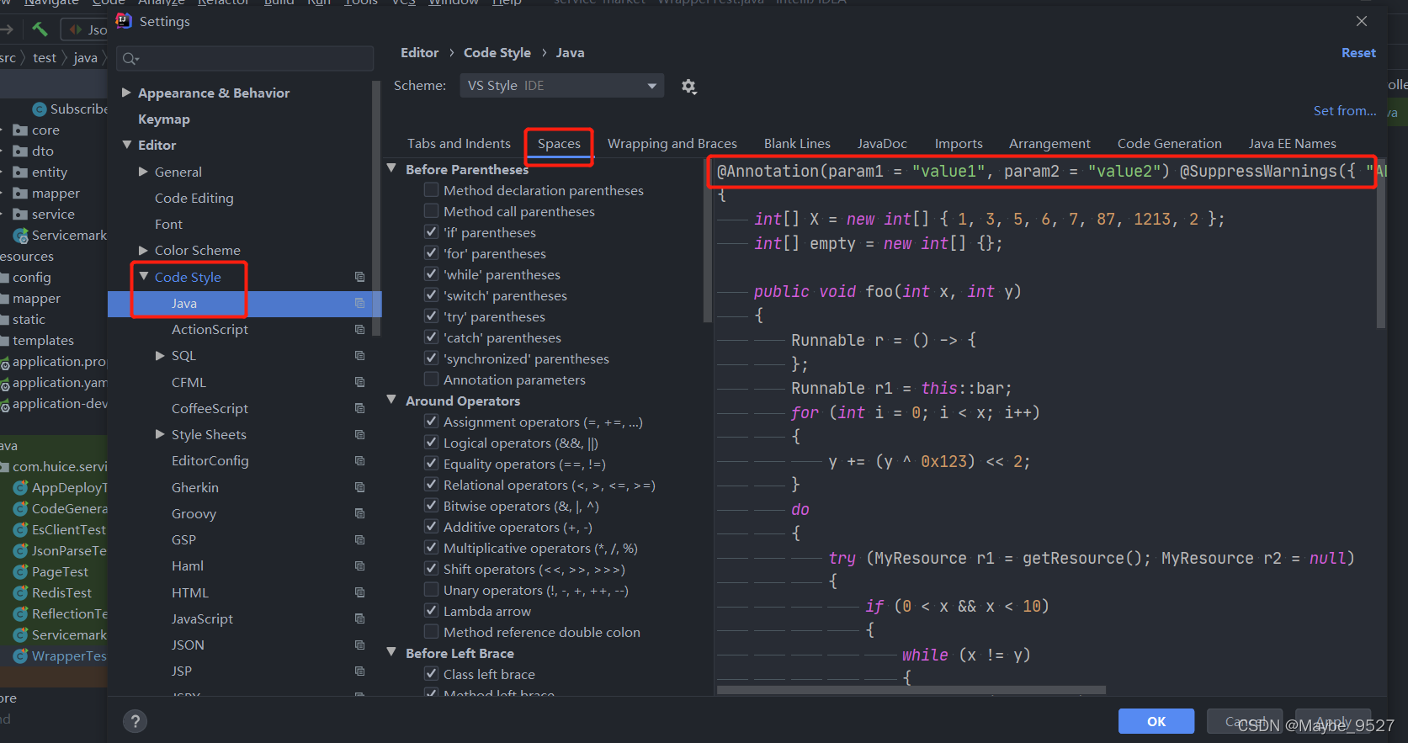Viewport: 1408px width, 743px height.
Task: Expand Appearance & Behavior section
Action: click(126, 93)
